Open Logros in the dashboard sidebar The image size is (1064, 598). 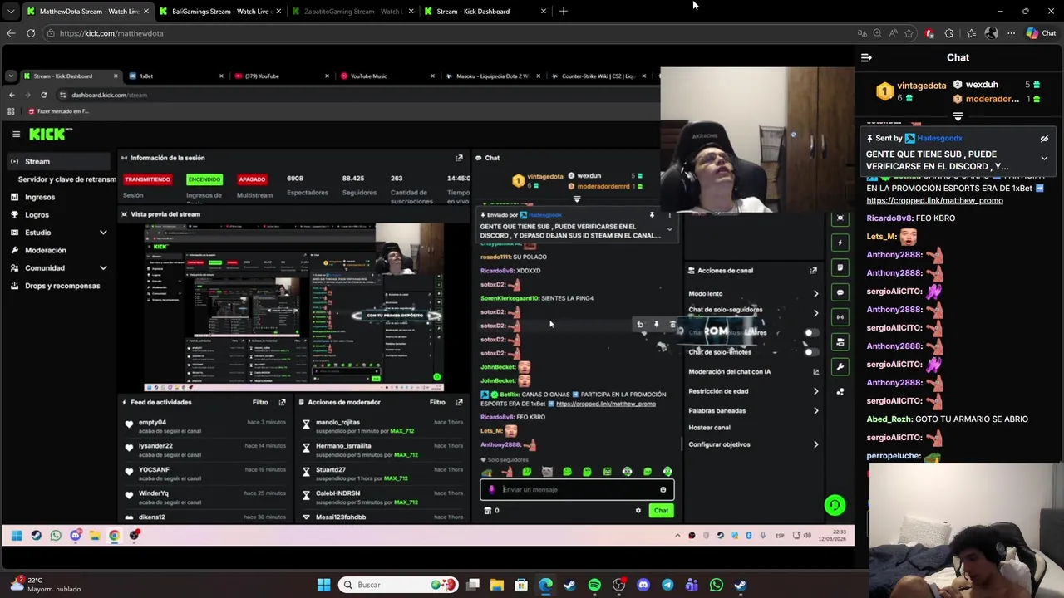point(37,214)
